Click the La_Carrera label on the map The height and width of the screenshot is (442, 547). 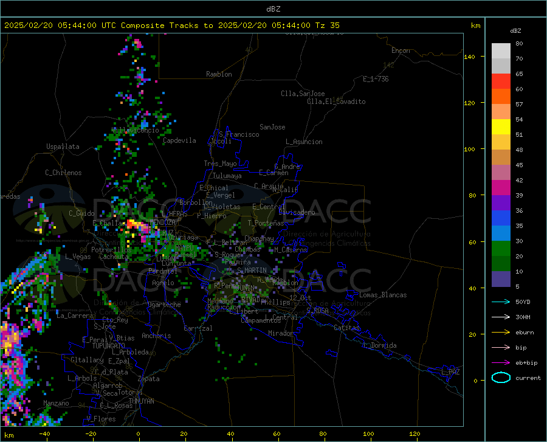(x=75, y=316)
